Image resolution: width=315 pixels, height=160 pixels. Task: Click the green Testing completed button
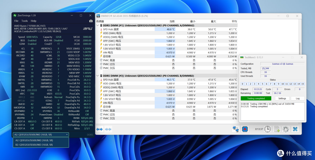(x=256, y=99)
